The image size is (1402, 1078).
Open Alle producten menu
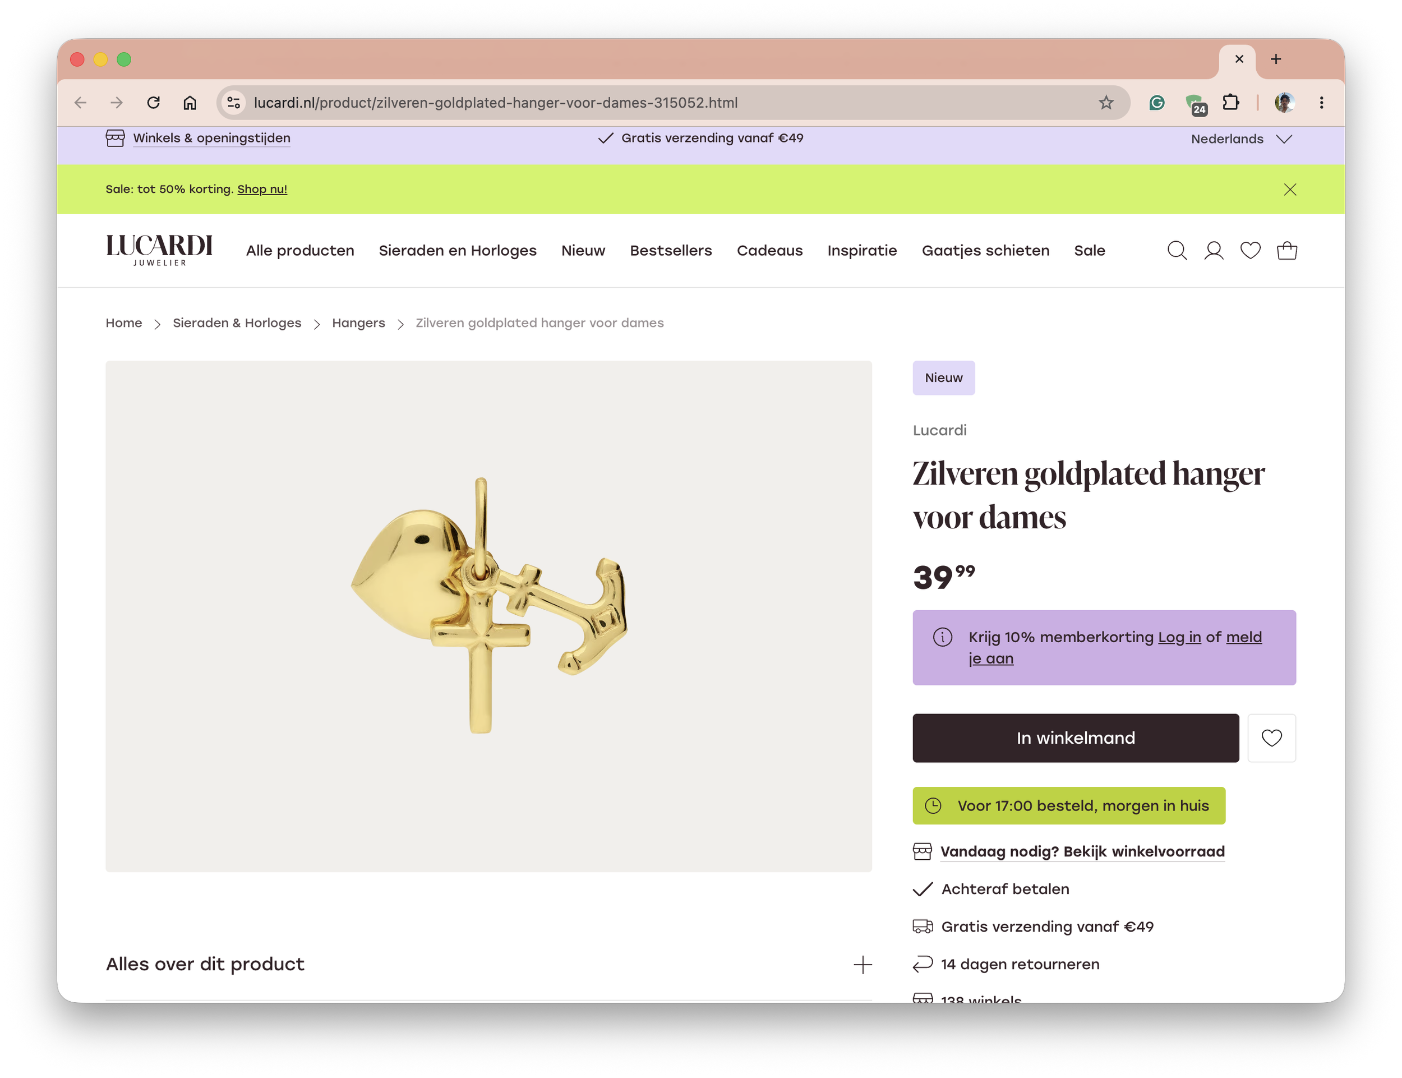click(x=299, y=251)
